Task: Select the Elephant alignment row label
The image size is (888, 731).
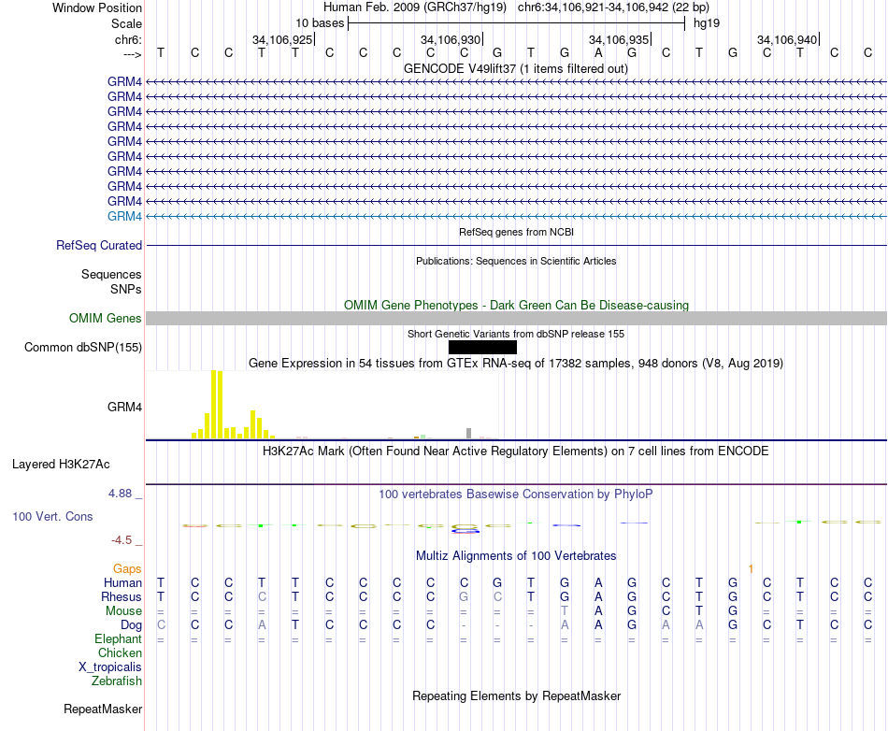Action: [118, 638]
